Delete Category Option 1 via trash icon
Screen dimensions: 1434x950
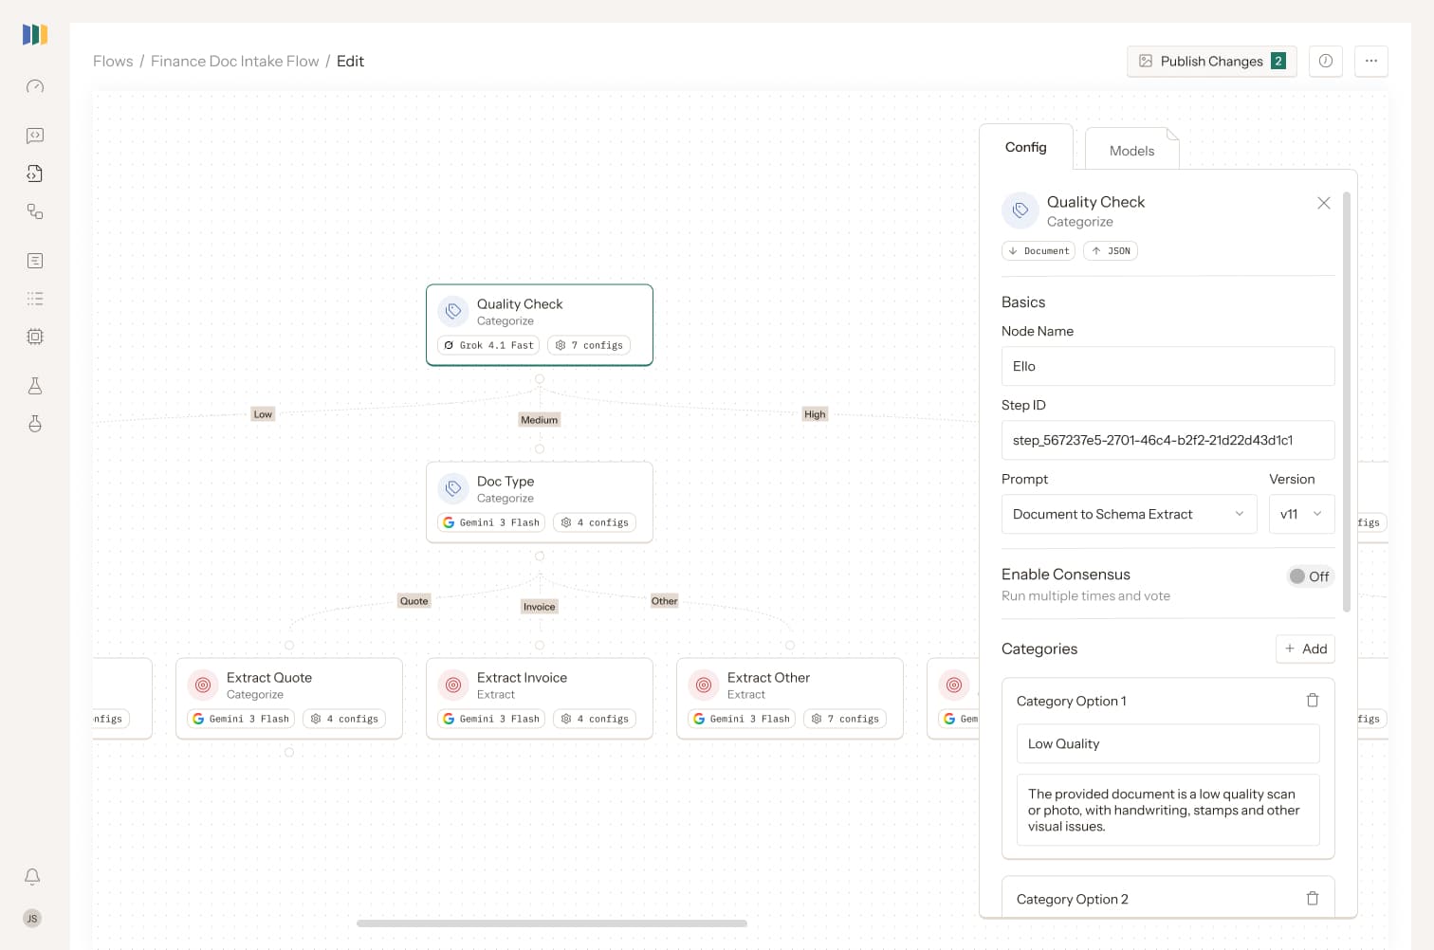click(x=1313, y=700)
